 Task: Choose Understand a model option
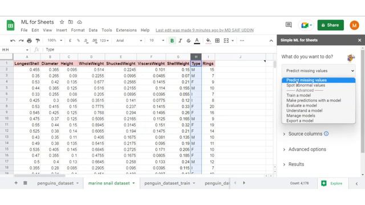coord(304,110)
